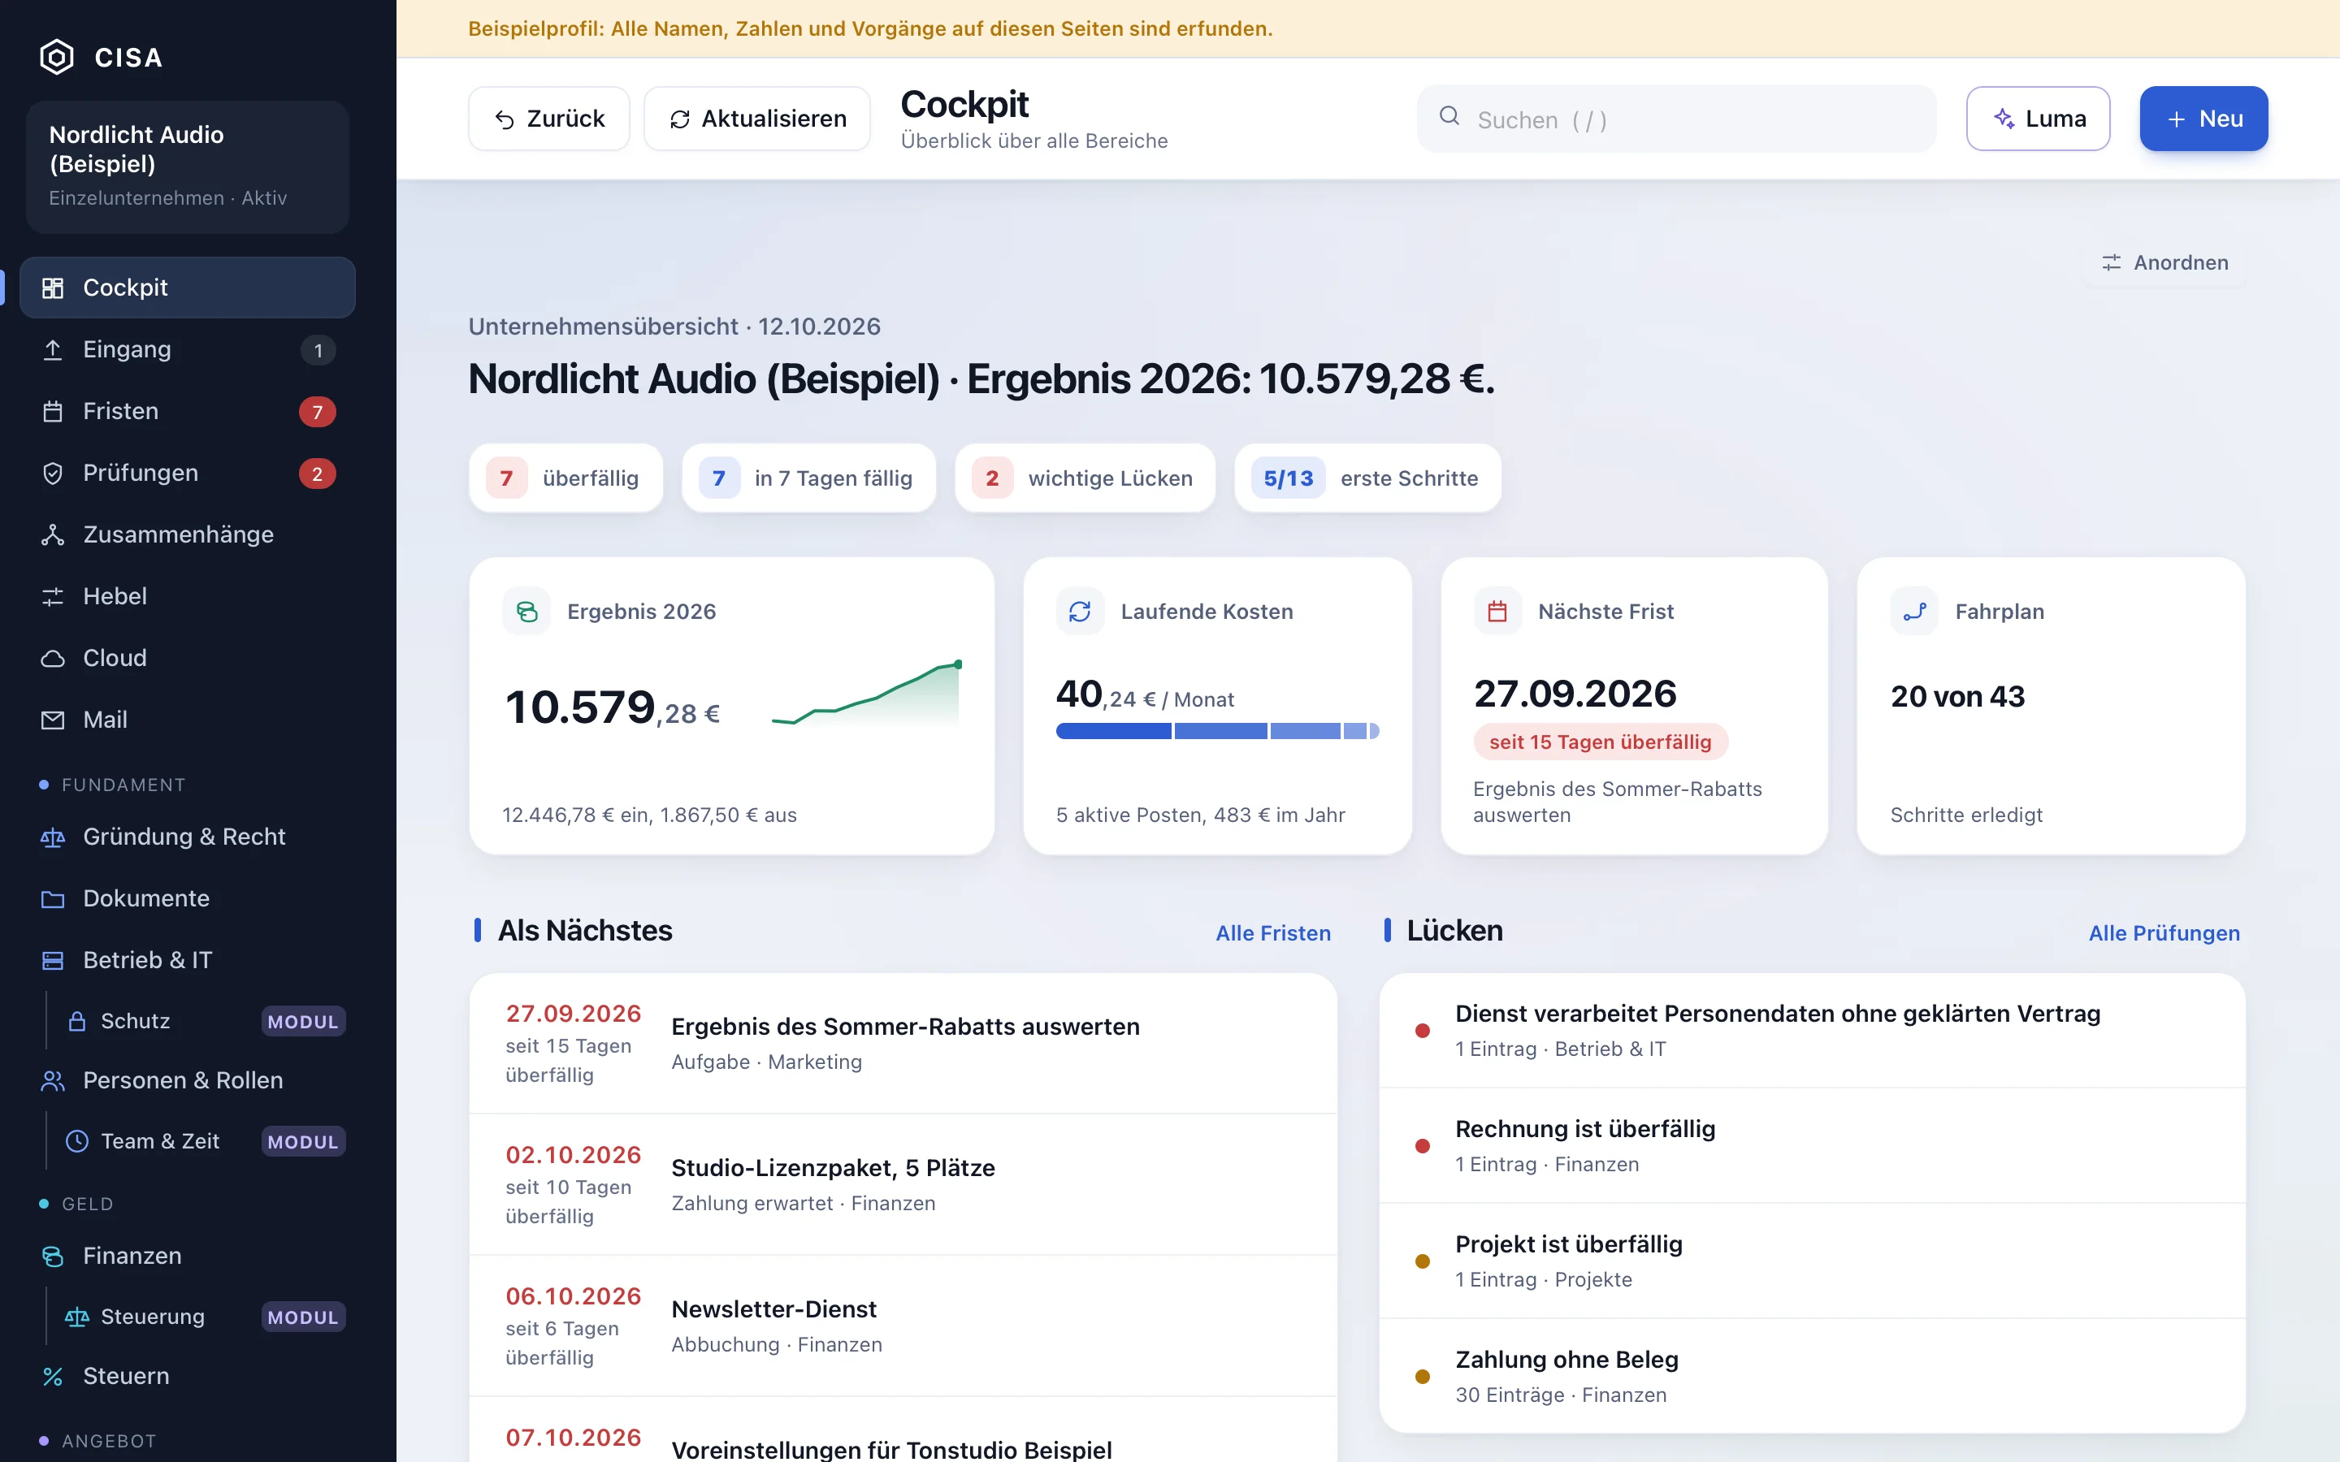The width and height of the screenshot is (2340, 1462).
Task: Click the Ergebnis 2026 sparkline chart
Action: (x=866, y=692)
